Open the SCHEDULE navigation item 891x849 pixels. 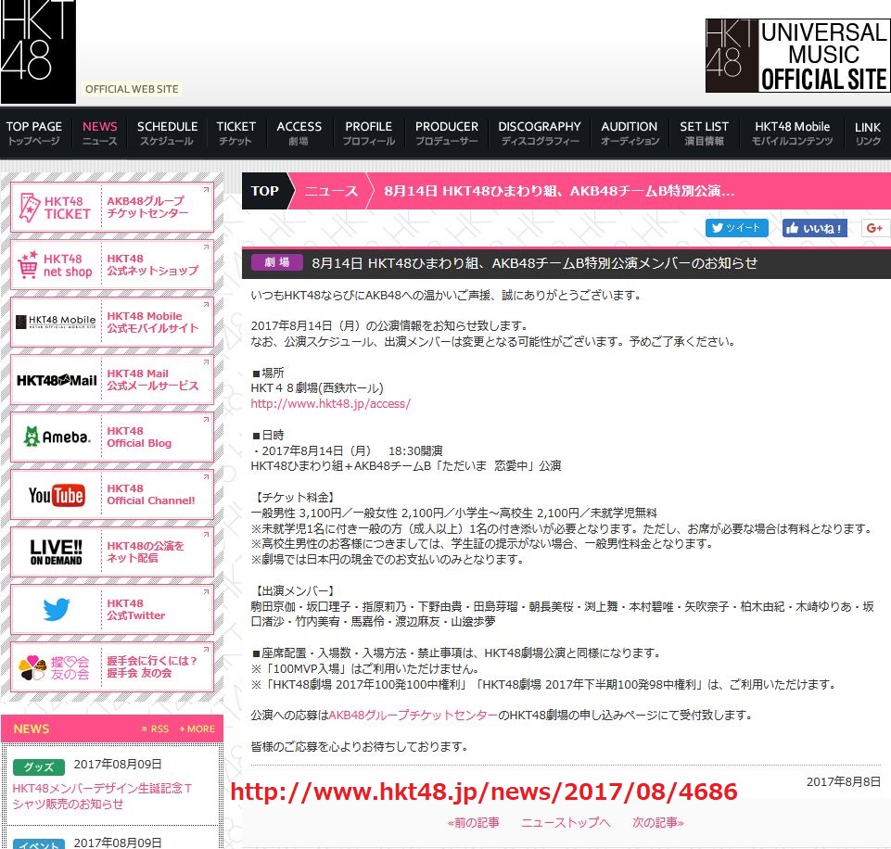coord(167,133)
